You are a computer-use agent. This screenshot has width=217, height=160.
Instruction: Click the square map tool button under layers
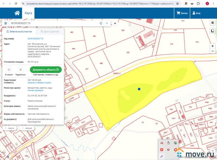point(213,31)
